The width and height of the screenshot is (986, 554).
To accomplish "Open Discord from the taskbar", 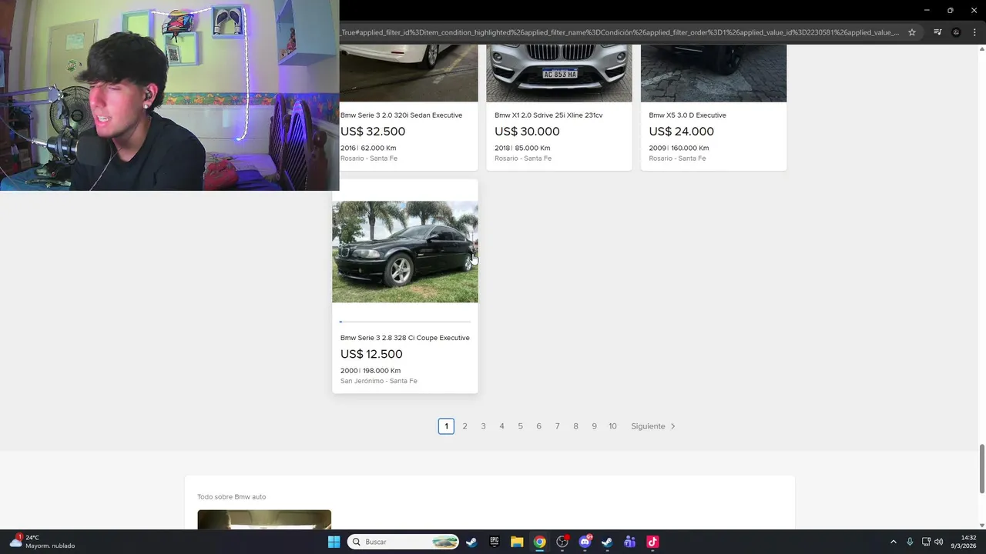I will pyautogui.click(x=585, y=542).
